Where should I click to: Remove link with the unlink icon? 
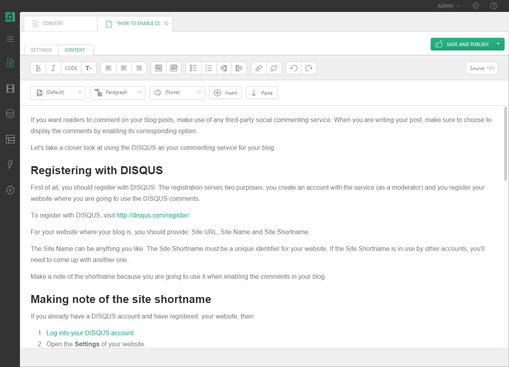click(x=274, y=68)
